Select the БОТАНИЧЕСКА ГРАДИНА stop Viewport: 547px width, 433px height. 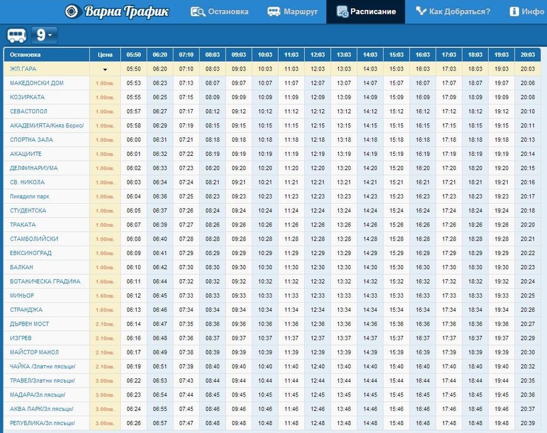(x=45, y=281)
